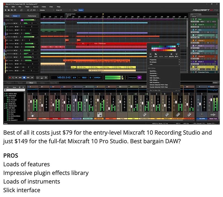Click the waveform icon on Master Track channel

click(213, 115)
